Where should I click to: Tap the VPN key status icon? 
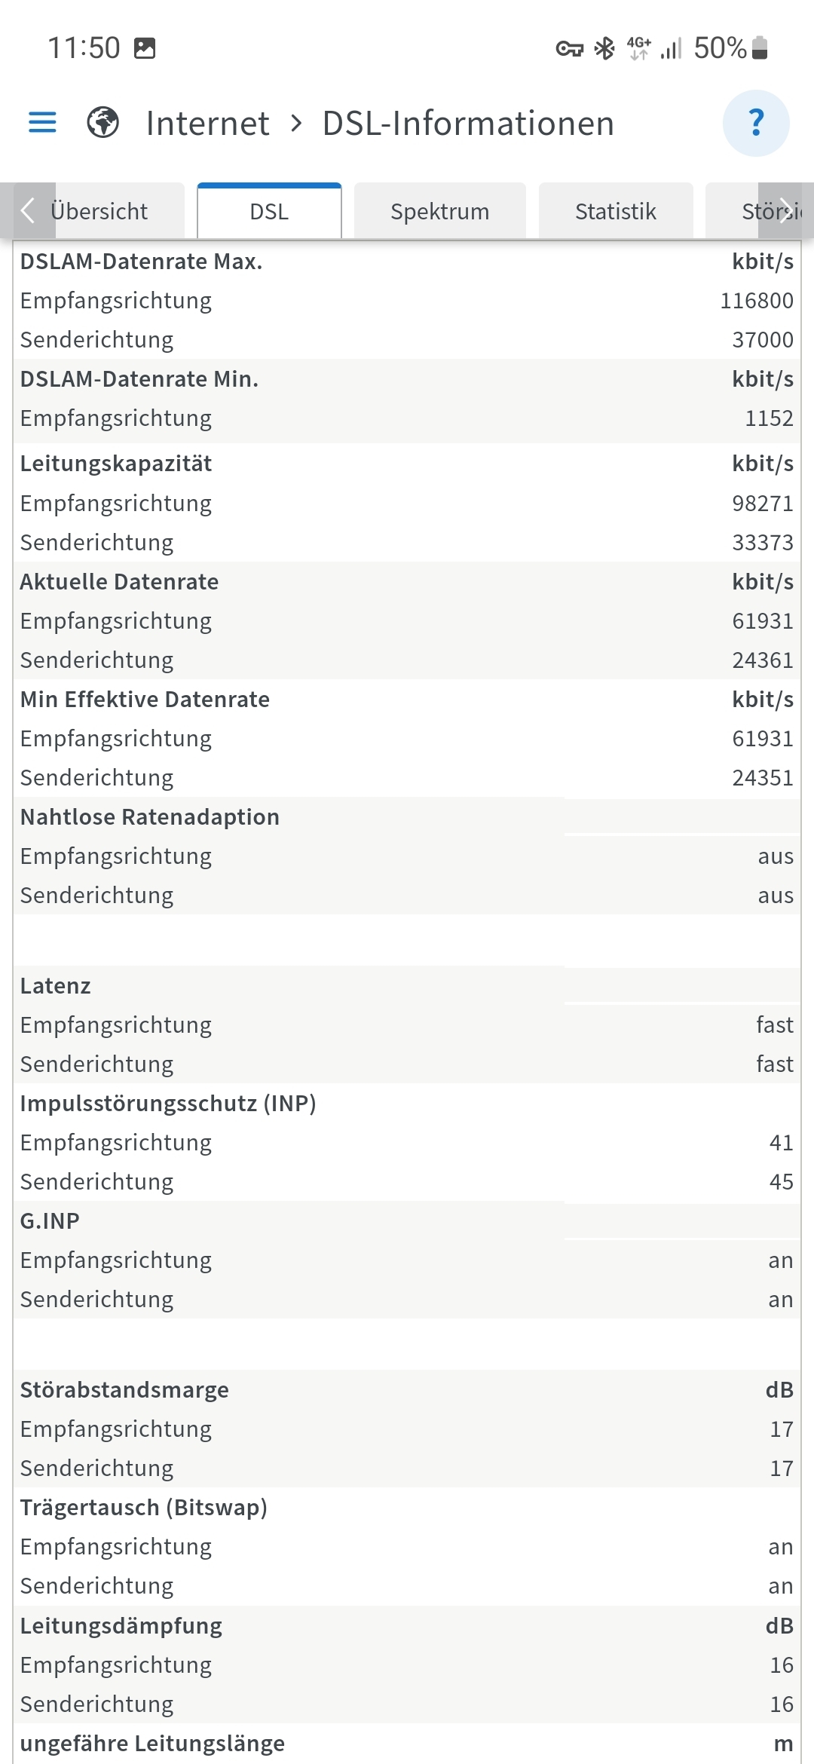(x=569, y=49)
